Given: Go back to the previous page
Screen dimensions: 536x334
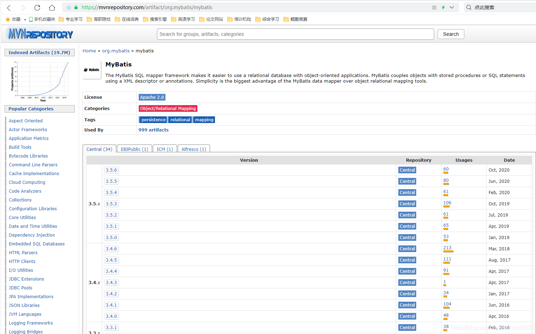Looking at the screenshot, I should coord(9,7).
